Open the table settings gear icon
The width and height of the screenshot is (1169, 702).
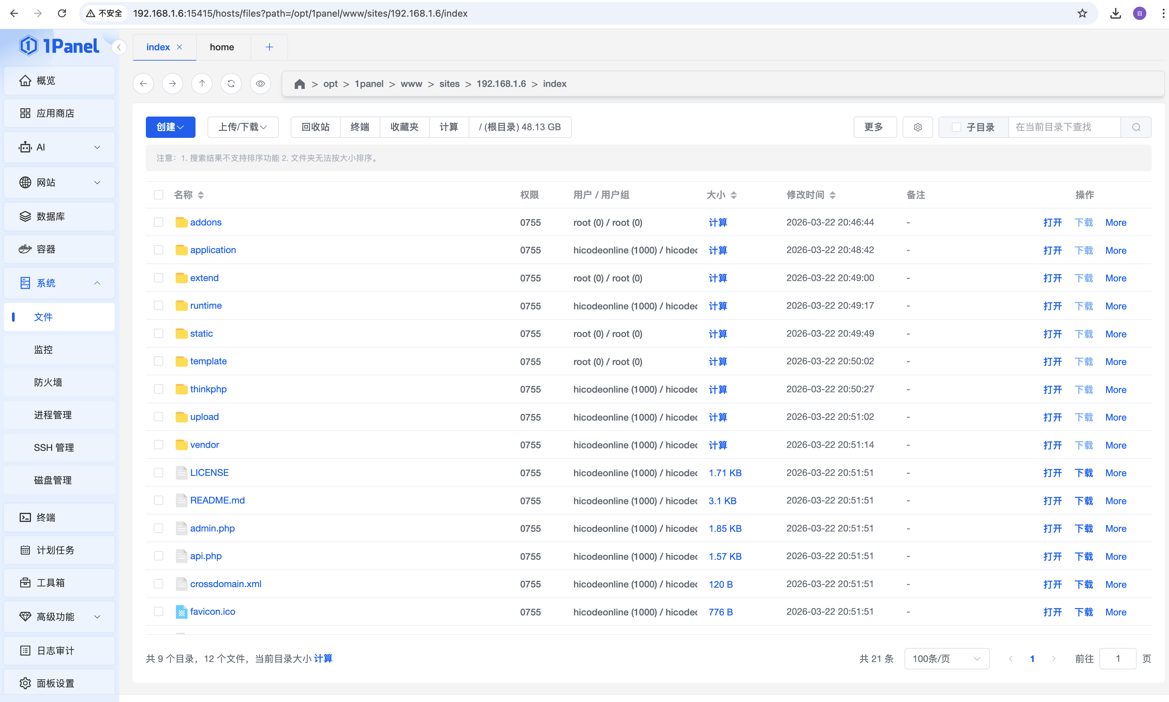(x=917, y=127)
